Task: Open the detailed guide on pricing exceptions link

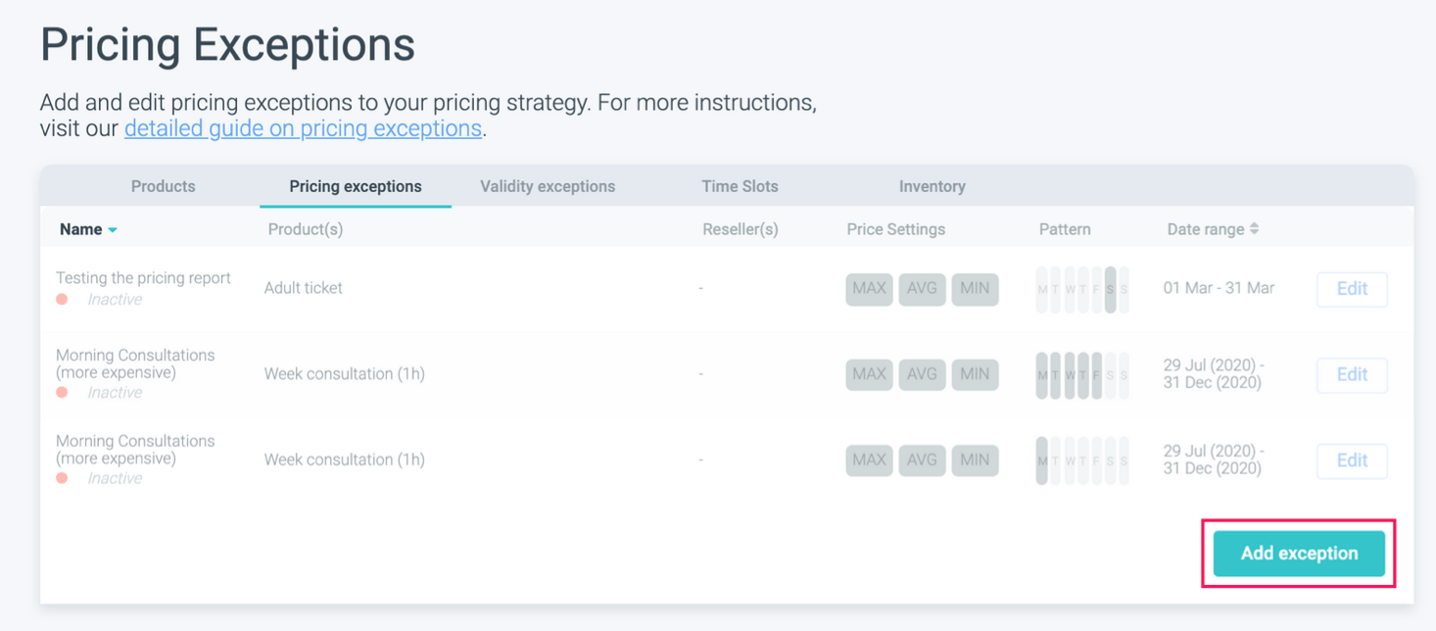Action: (x=302, y=128)
